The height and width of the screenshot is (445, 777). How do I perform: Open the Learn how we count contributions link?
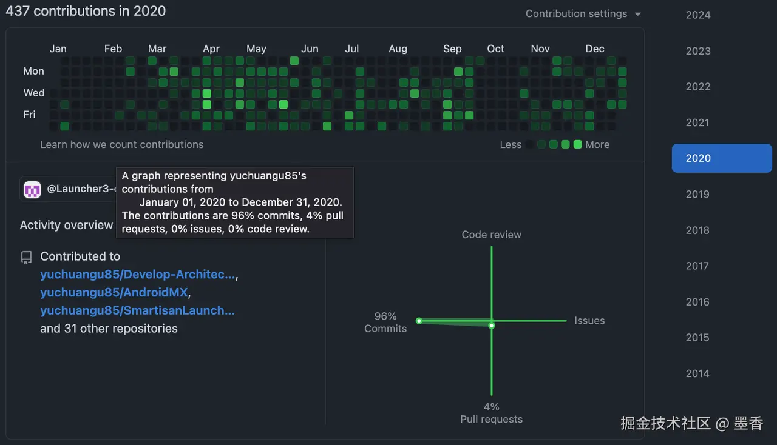(121, 144)
